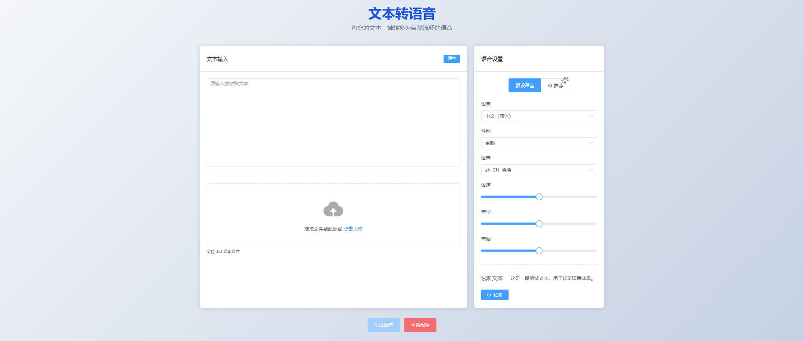Switch to the 预设语音 tab

click(525, 86)
